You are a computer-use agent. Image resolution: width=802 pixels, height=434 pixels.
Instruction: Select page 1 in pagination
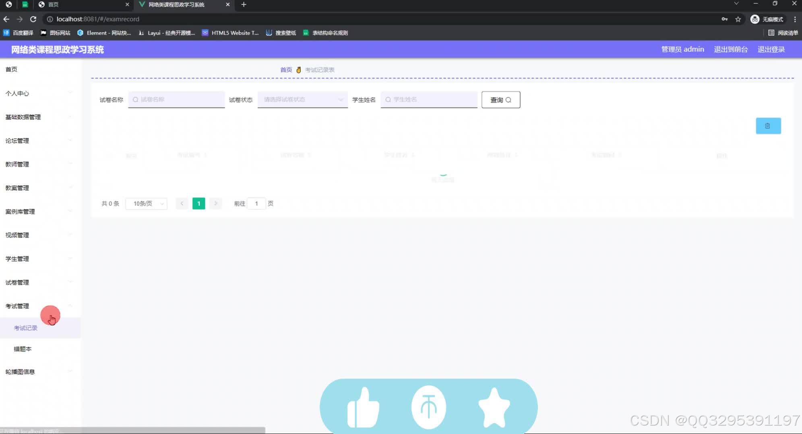click(x=199, y=204)
